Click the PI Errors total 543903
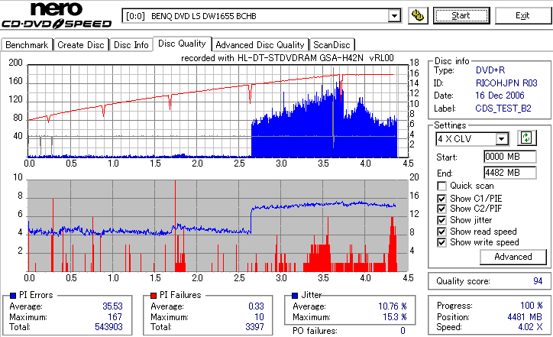The image size is (553, 337). point(108,327)
